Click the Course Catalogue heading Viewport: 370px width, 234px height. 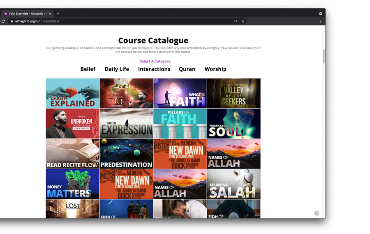(153, 40)
